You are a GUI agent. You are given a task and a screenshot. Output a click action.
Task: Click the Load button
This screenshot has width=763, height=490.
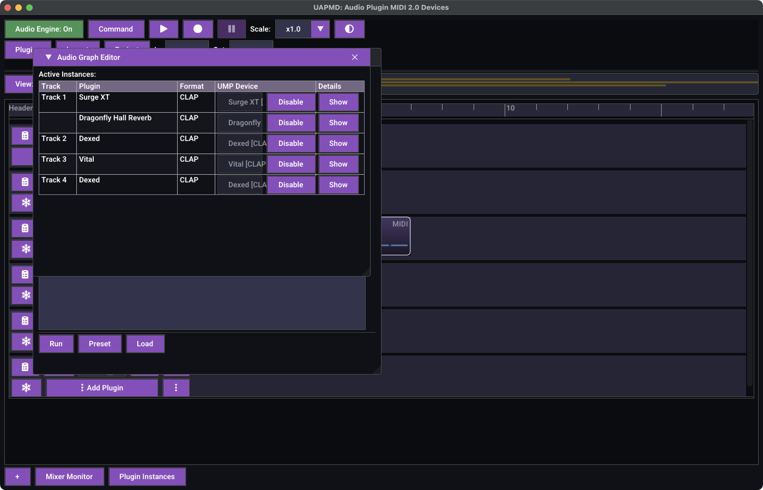click(x=145, y=344)
